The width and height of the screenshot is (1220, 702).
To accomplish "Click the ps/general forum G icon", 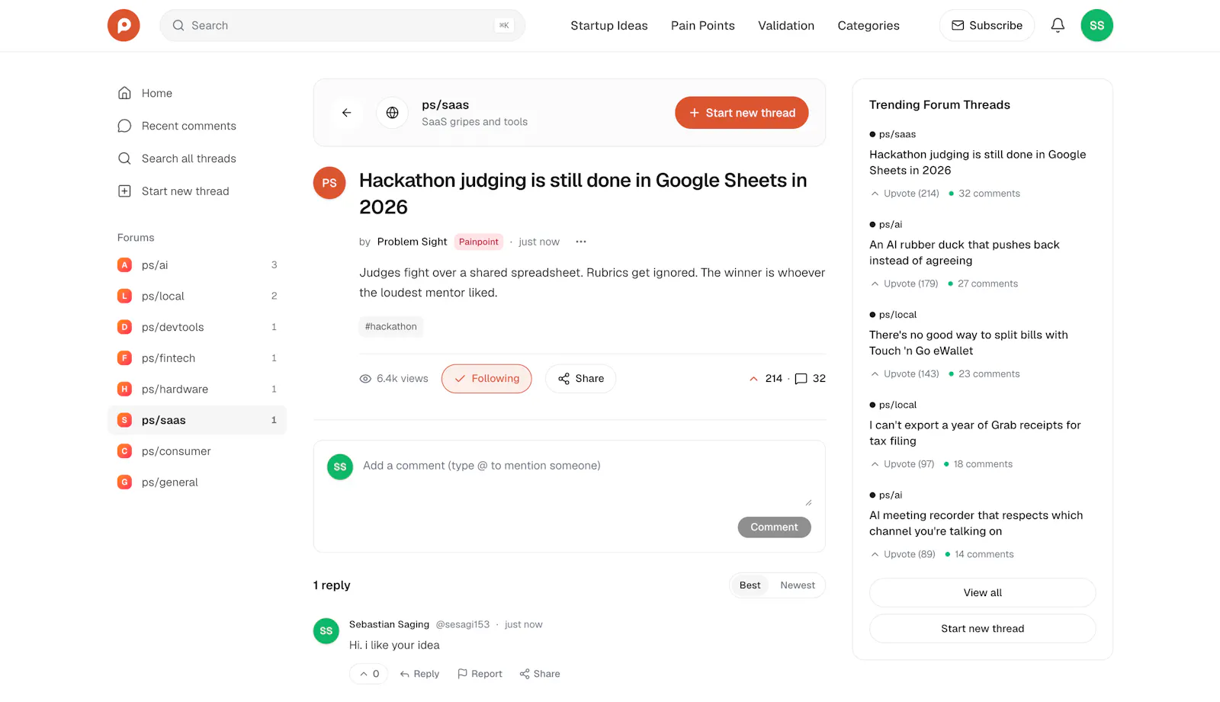I will coord(125,482).
